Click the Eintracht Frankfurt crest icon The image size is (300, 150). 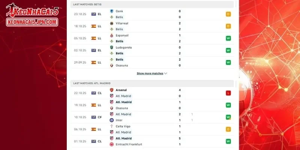click(111, 144)
